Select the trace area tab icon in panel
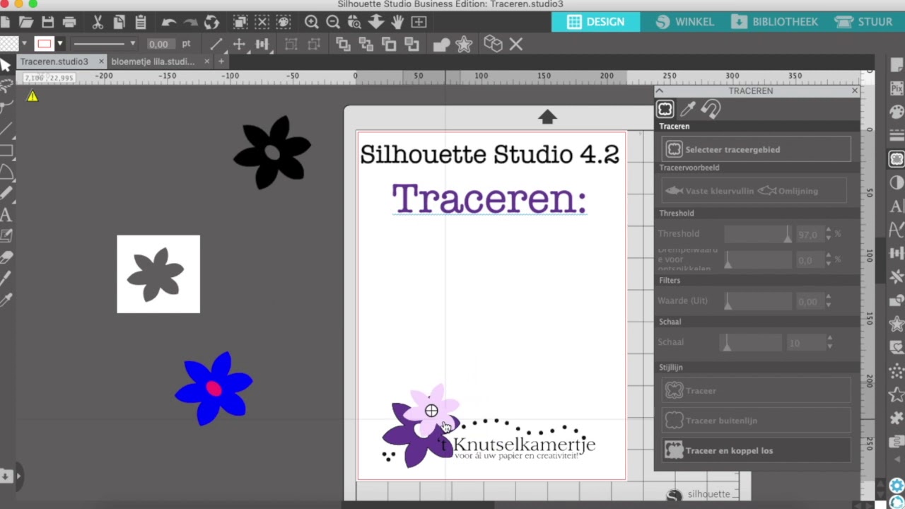This screenshot has width=905, height=509. click(665, 109)
